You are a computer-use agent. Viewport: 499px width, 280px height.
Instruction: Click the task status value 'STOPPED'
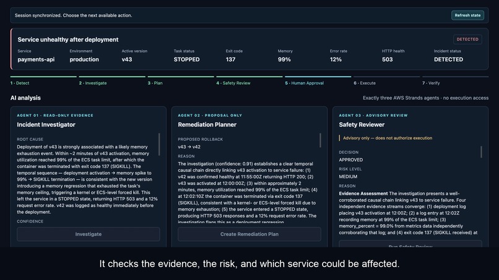coord(186,59)
